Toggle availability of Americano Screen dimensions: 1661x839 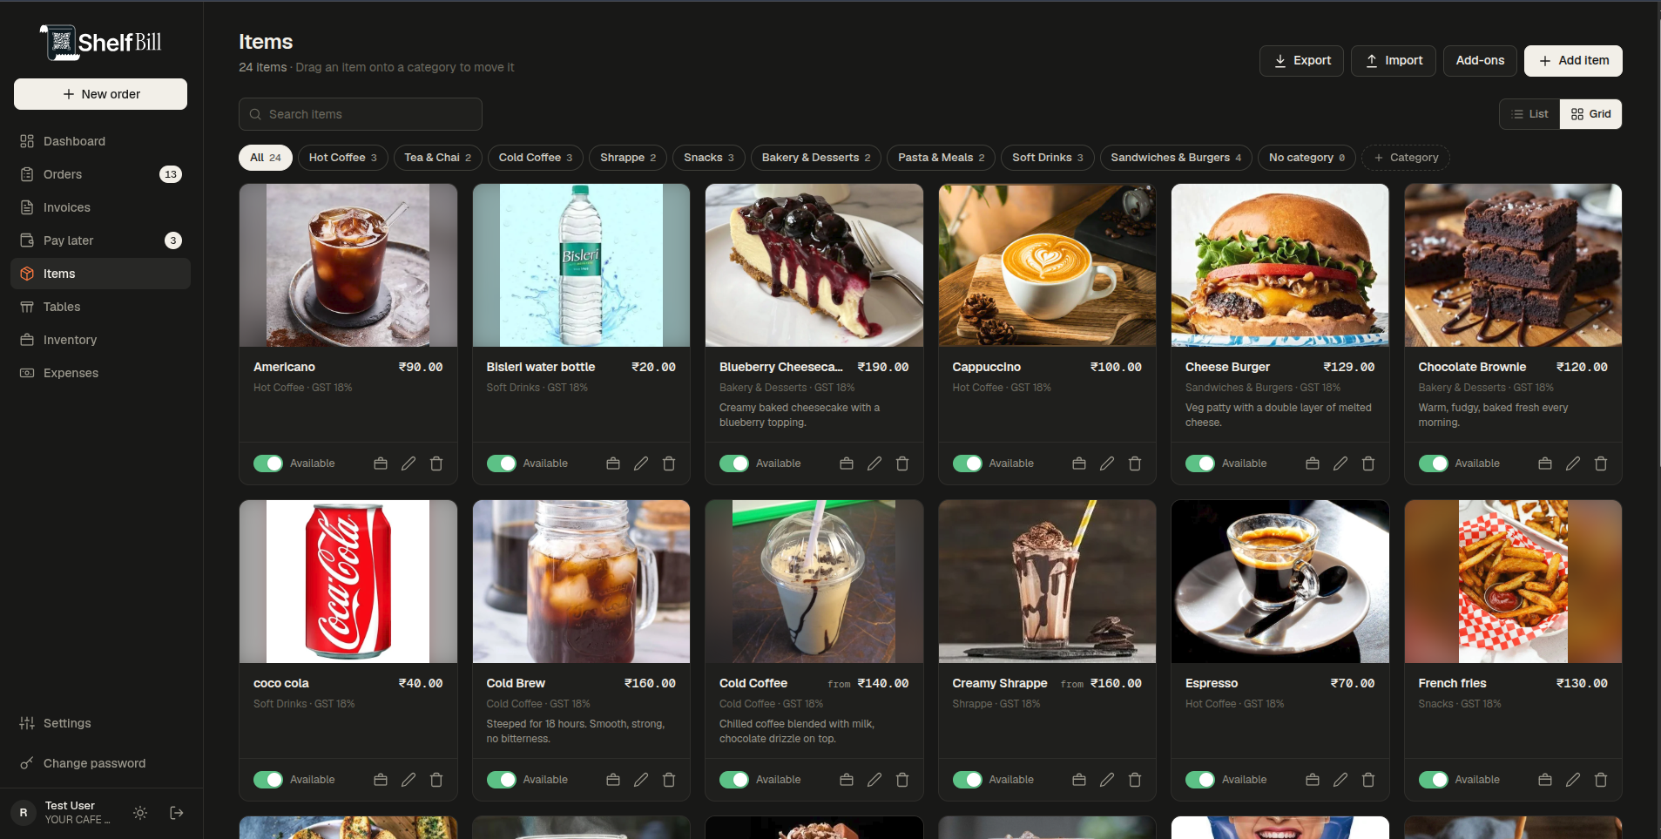coord(268,463)
